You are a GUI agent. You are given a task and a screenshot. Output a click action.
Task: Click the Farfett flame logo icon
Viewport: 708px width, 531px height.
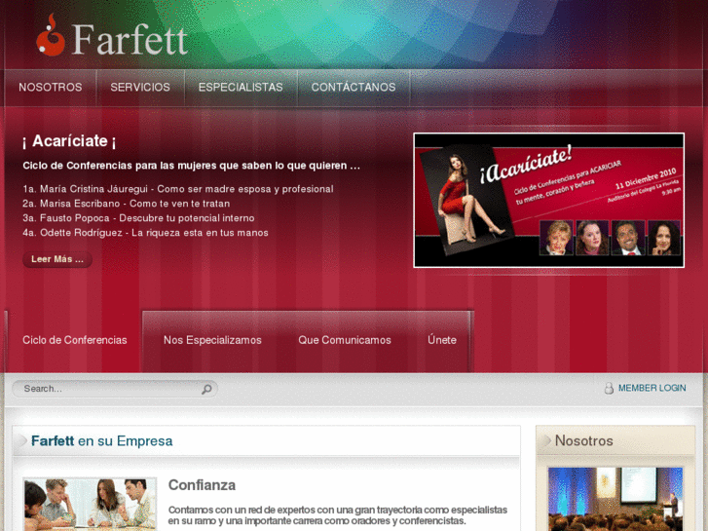pos(51,35)
